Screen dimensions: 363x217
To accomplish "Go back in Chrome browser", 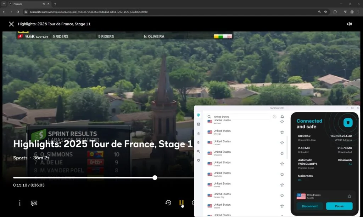I will pos(4,12).
